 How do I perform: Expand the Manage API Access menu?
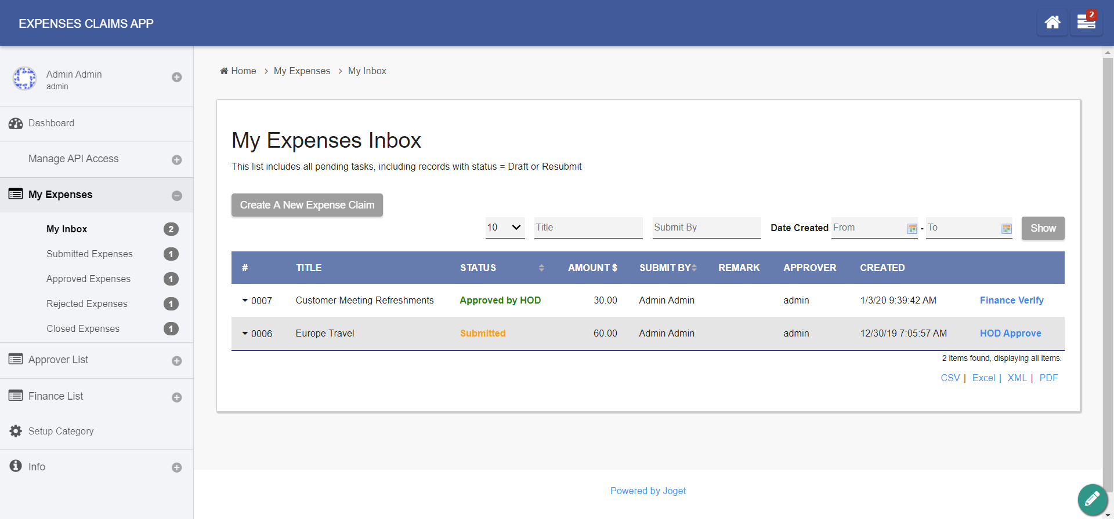pyautogui.click(x=177, y=160)
